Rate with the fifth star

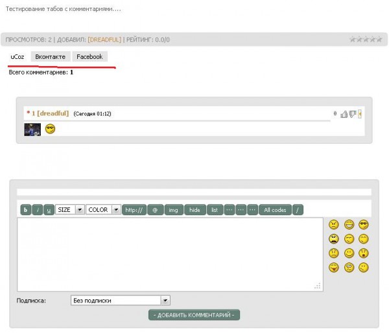379,39
